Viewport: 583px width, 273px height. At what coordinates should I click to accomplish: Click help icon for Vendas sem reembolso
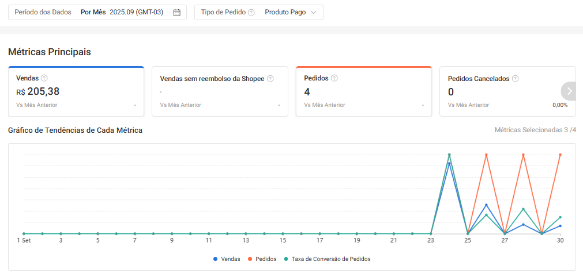[x=270, y=79]
